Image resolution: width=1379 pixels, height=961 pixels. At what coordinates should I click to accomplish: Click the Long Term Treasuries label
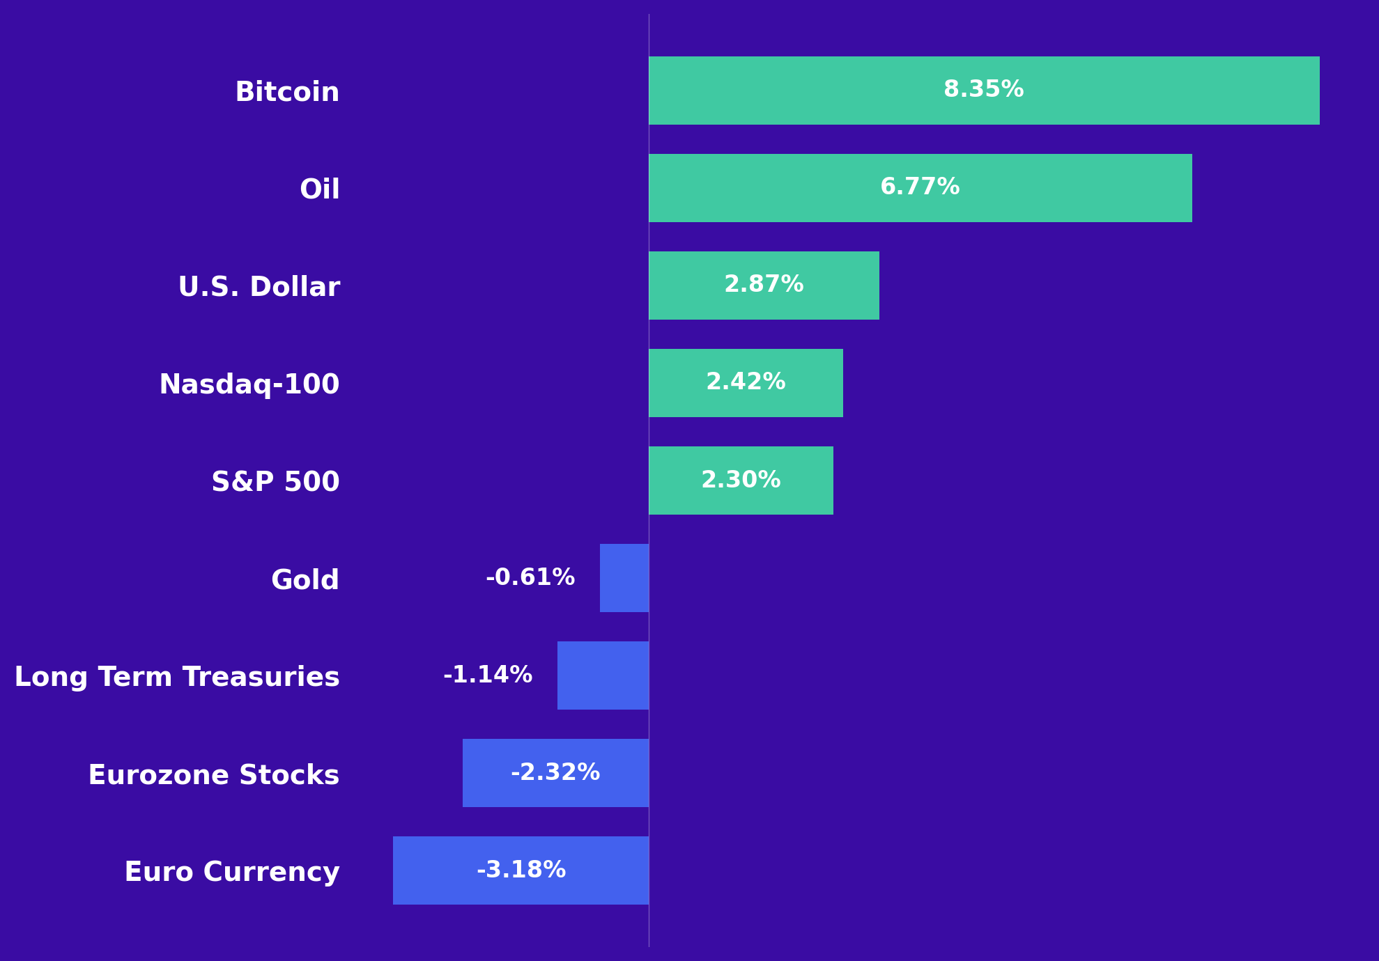(177, 677)
